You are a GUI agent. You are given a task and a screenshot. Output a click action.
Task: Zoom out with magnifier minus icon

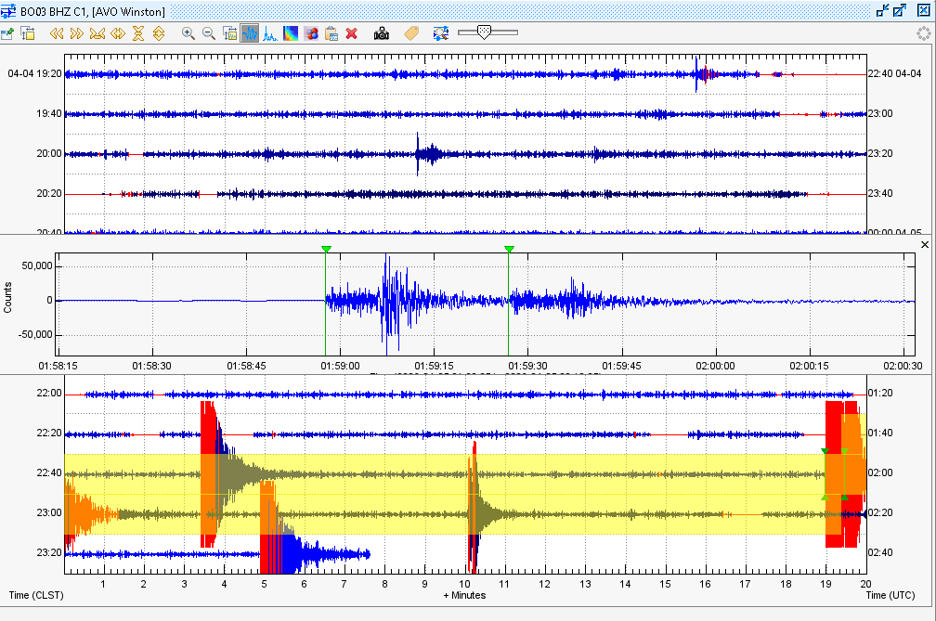208,33
